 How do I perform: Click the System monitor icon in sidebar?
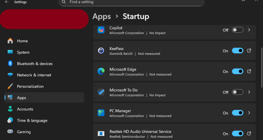tap(10, 52)
